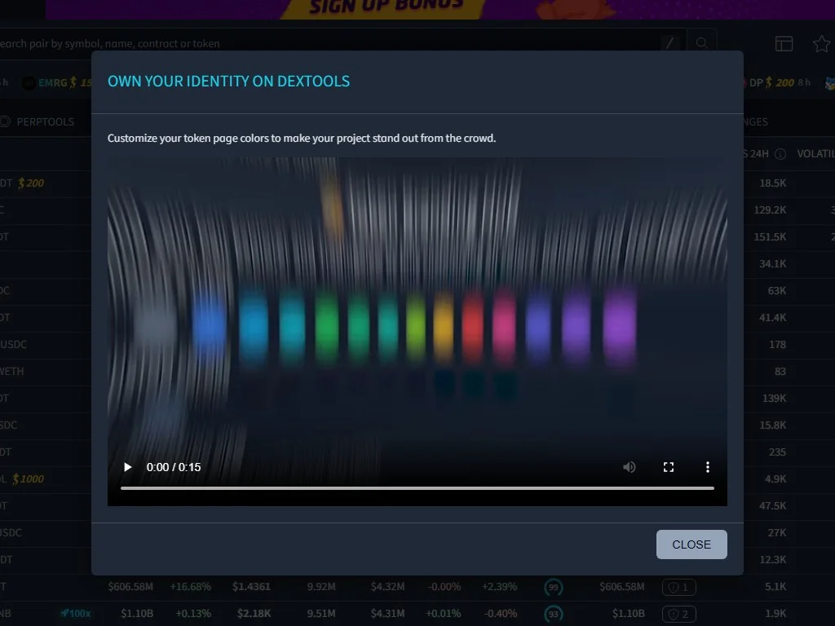Select the video time 0:00 / 0:15

tap(174, 467)
